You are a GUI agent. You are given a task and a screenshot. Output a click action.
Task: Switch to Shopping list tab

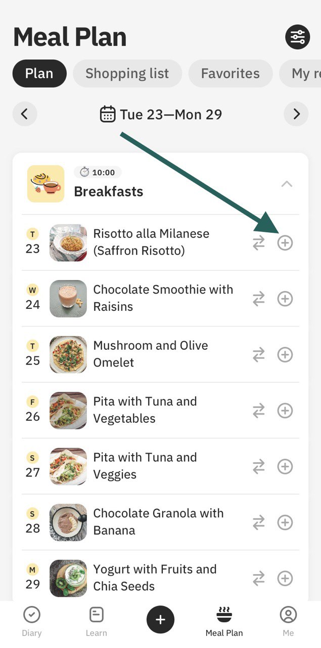pyautogui.click(x=127, y=74)
